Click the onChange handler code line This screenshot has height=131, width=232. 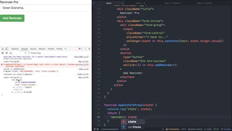tap(175, 41)
